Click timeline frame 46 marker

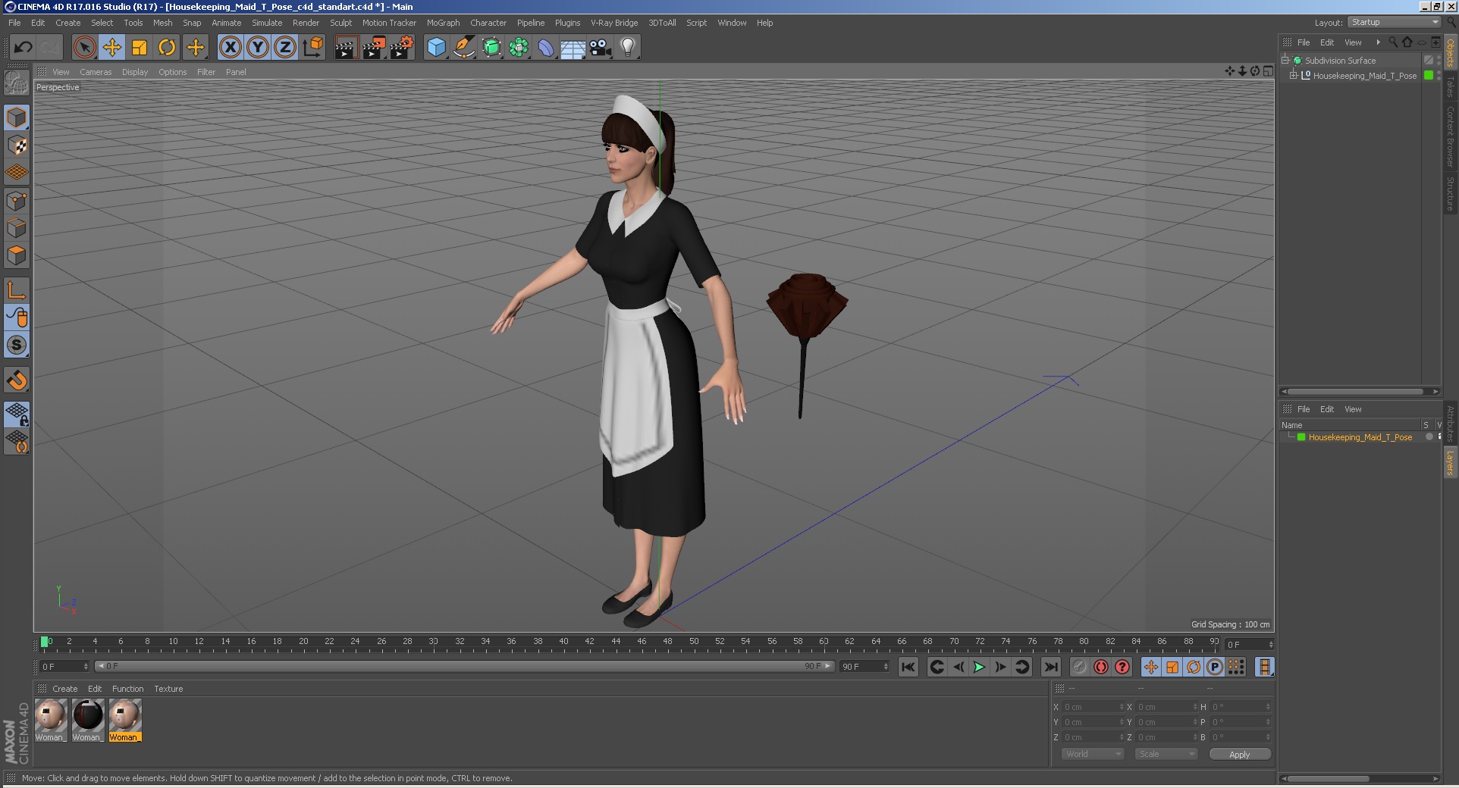click(642, 642)
